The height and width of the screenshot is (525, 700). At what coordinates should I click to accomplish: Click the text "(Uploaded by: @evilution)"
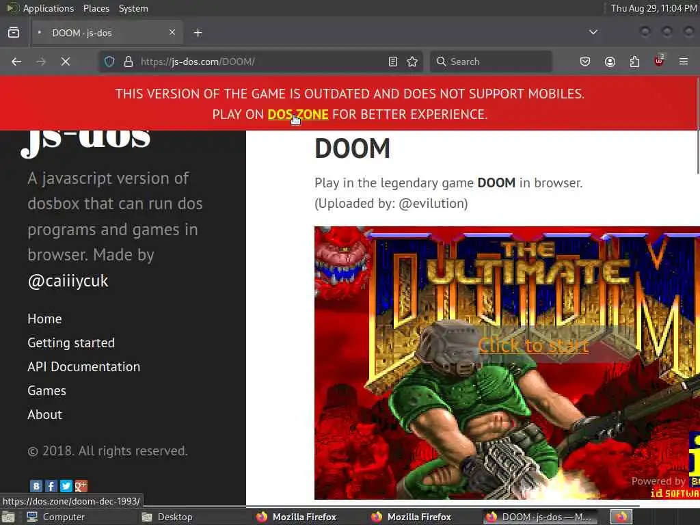[x=391, y=204]
